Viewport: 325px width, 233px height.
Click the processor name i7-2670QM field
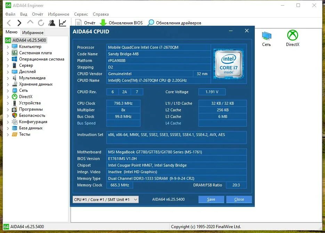tap(159, 47)
